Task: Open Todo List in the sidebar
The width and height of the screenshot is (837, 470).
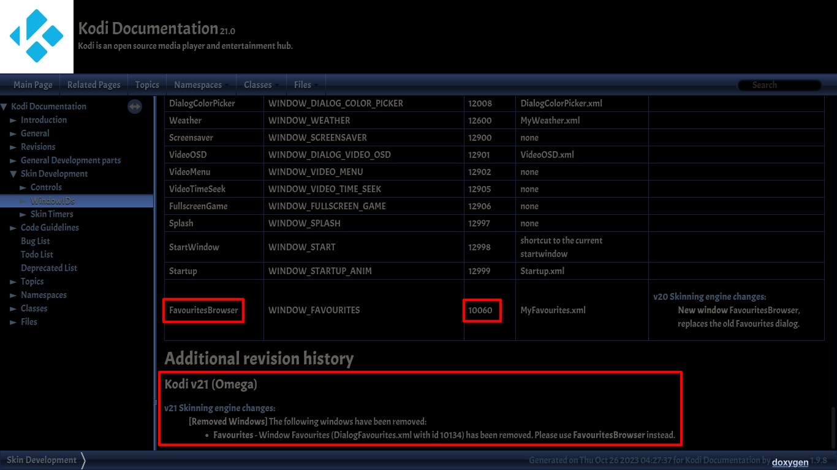Action: tap(37, 255)
